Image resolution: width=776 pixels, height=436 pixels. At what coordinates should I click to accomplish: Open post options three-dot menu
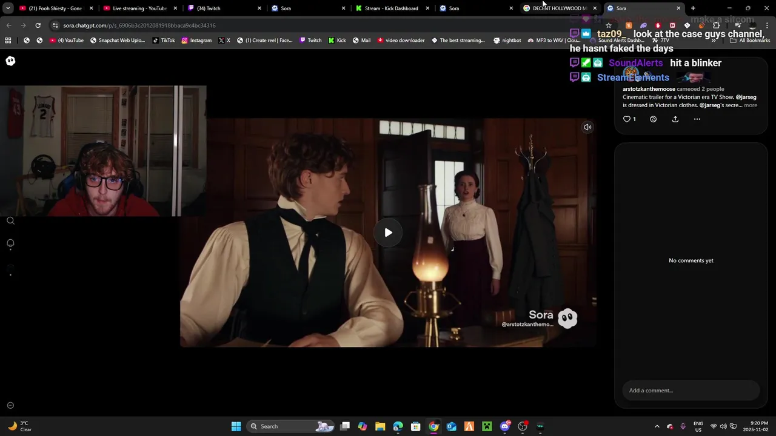pyautogui.click(x=697, y=119)
